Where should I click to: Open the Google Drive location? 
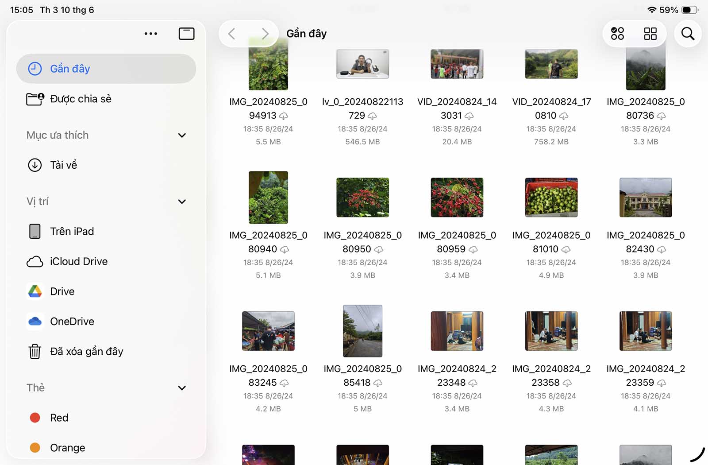[62, 291]
